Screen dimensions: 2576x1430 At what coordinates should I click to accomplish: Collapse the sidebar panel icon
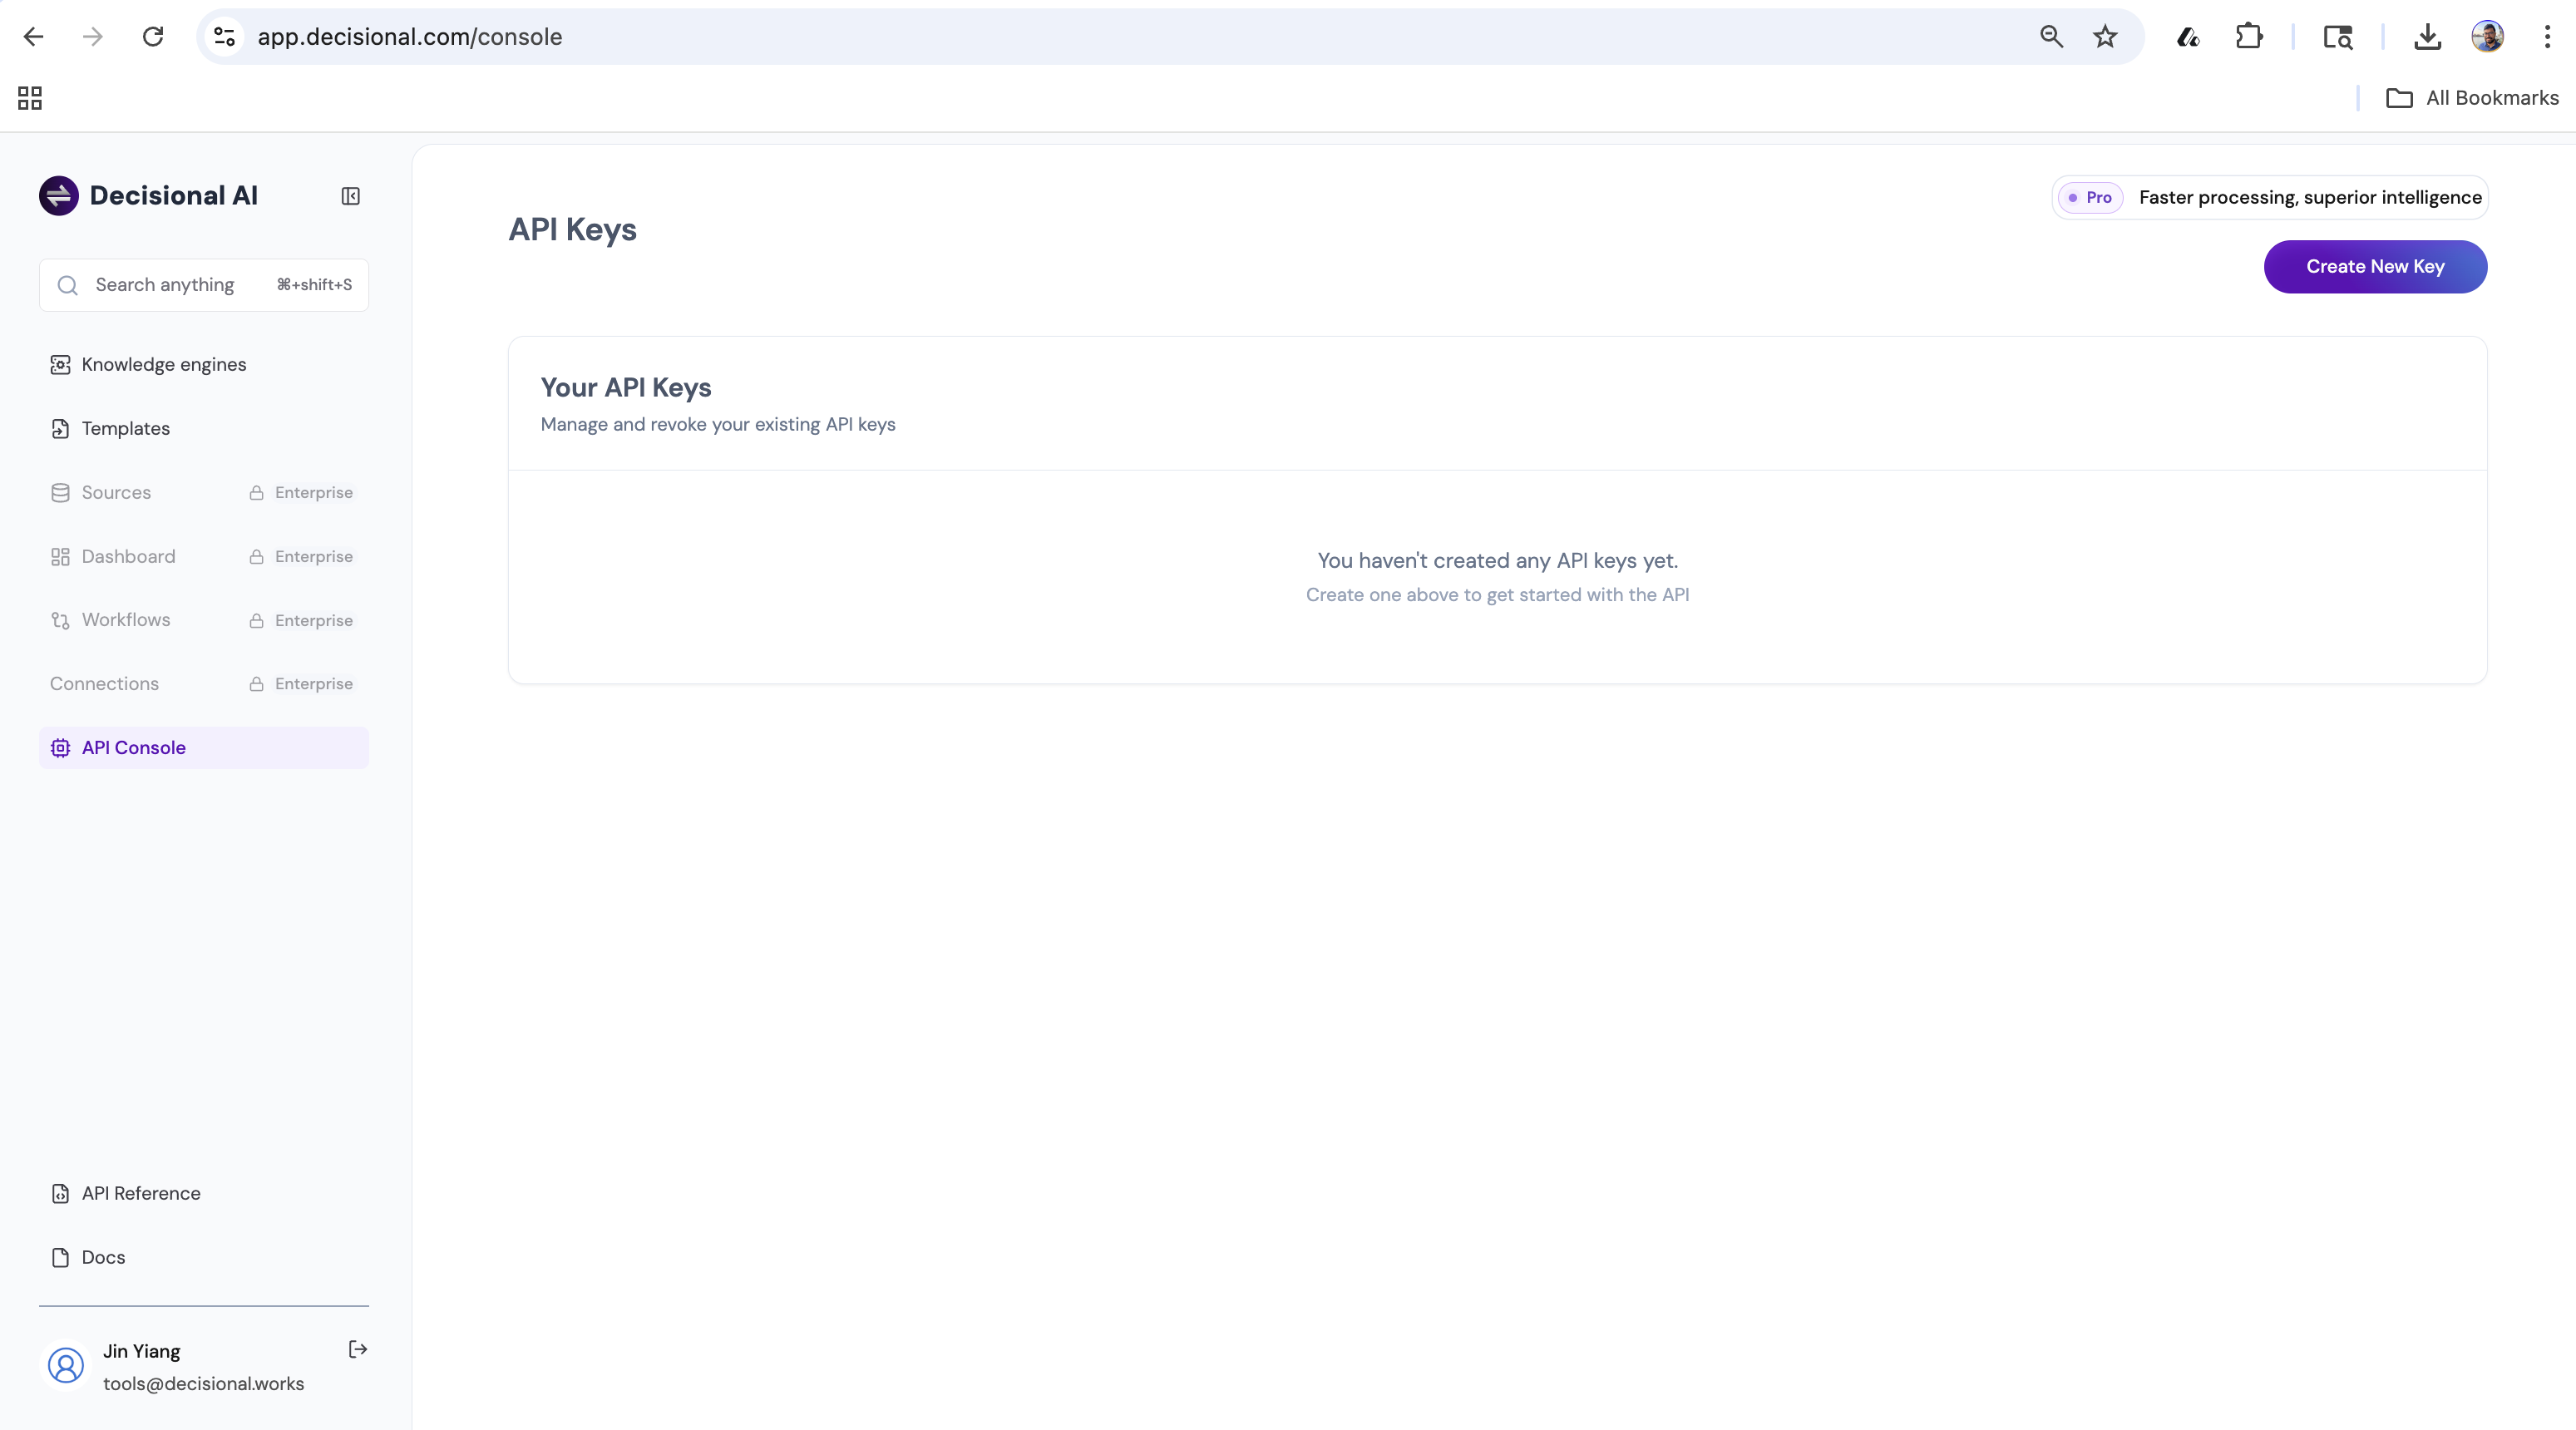tap(350, 196)
